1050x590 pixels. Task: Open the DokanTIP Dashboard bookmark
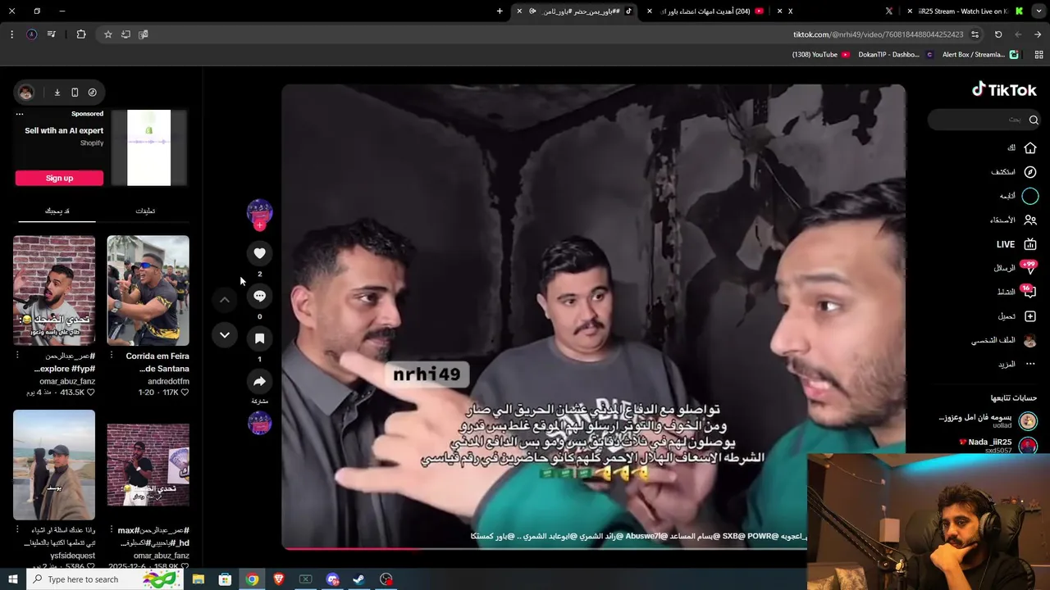pyautogui.click(x=896, y=55)
